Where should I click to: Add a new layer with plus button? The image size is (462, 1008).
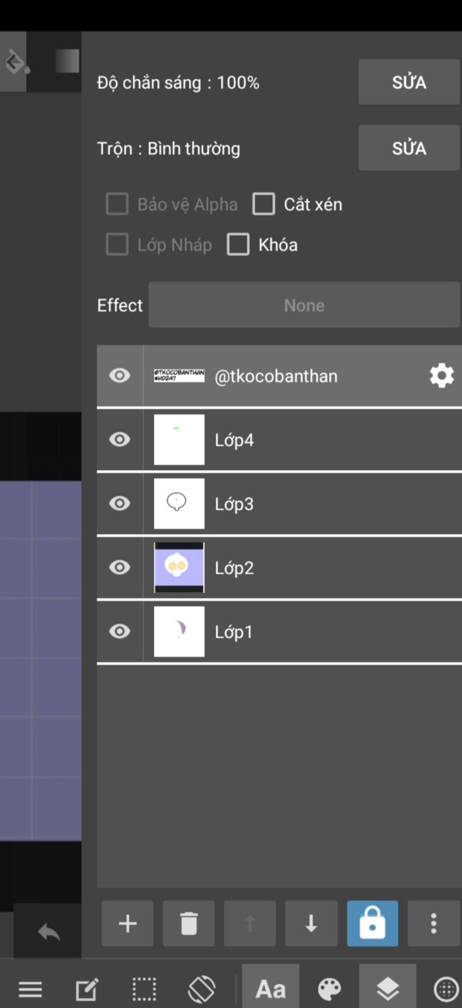point(128,923)
